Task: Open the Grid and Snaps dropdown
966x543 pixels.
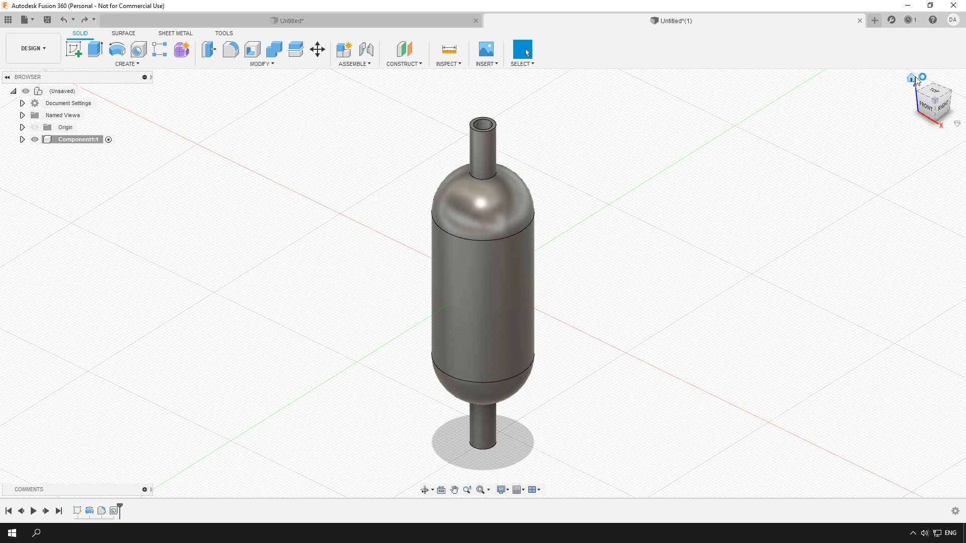Action: [519, 489]
